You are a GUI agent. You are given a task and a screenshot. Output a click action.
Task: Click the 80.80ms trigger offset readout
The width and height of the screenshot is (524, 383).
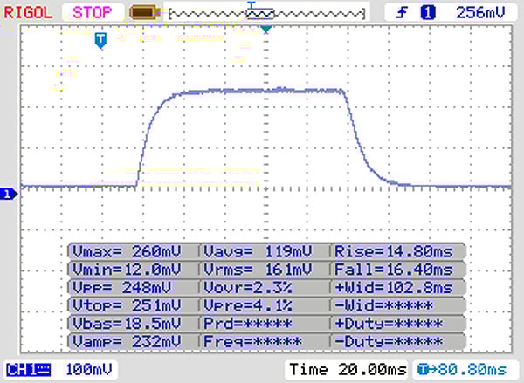[x=462, y=370]
